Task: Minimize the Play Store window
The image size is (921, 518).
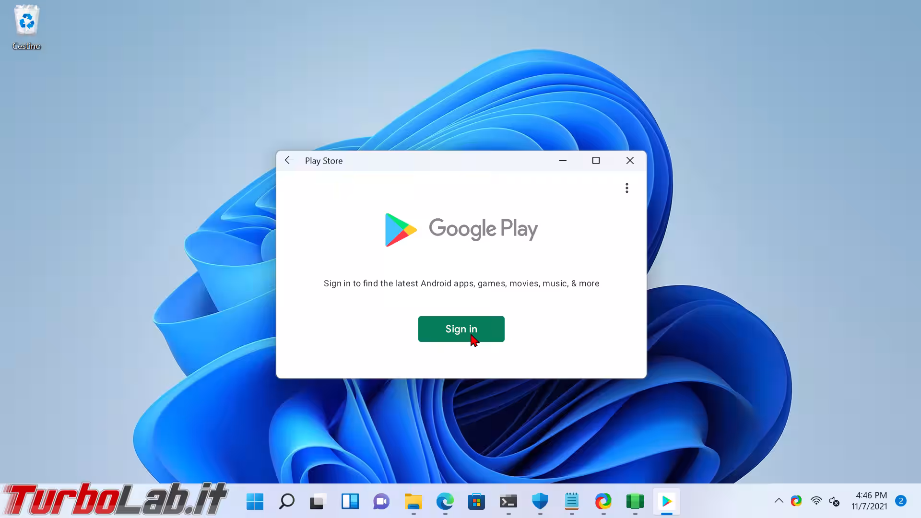Action: [x=563, y=161]
